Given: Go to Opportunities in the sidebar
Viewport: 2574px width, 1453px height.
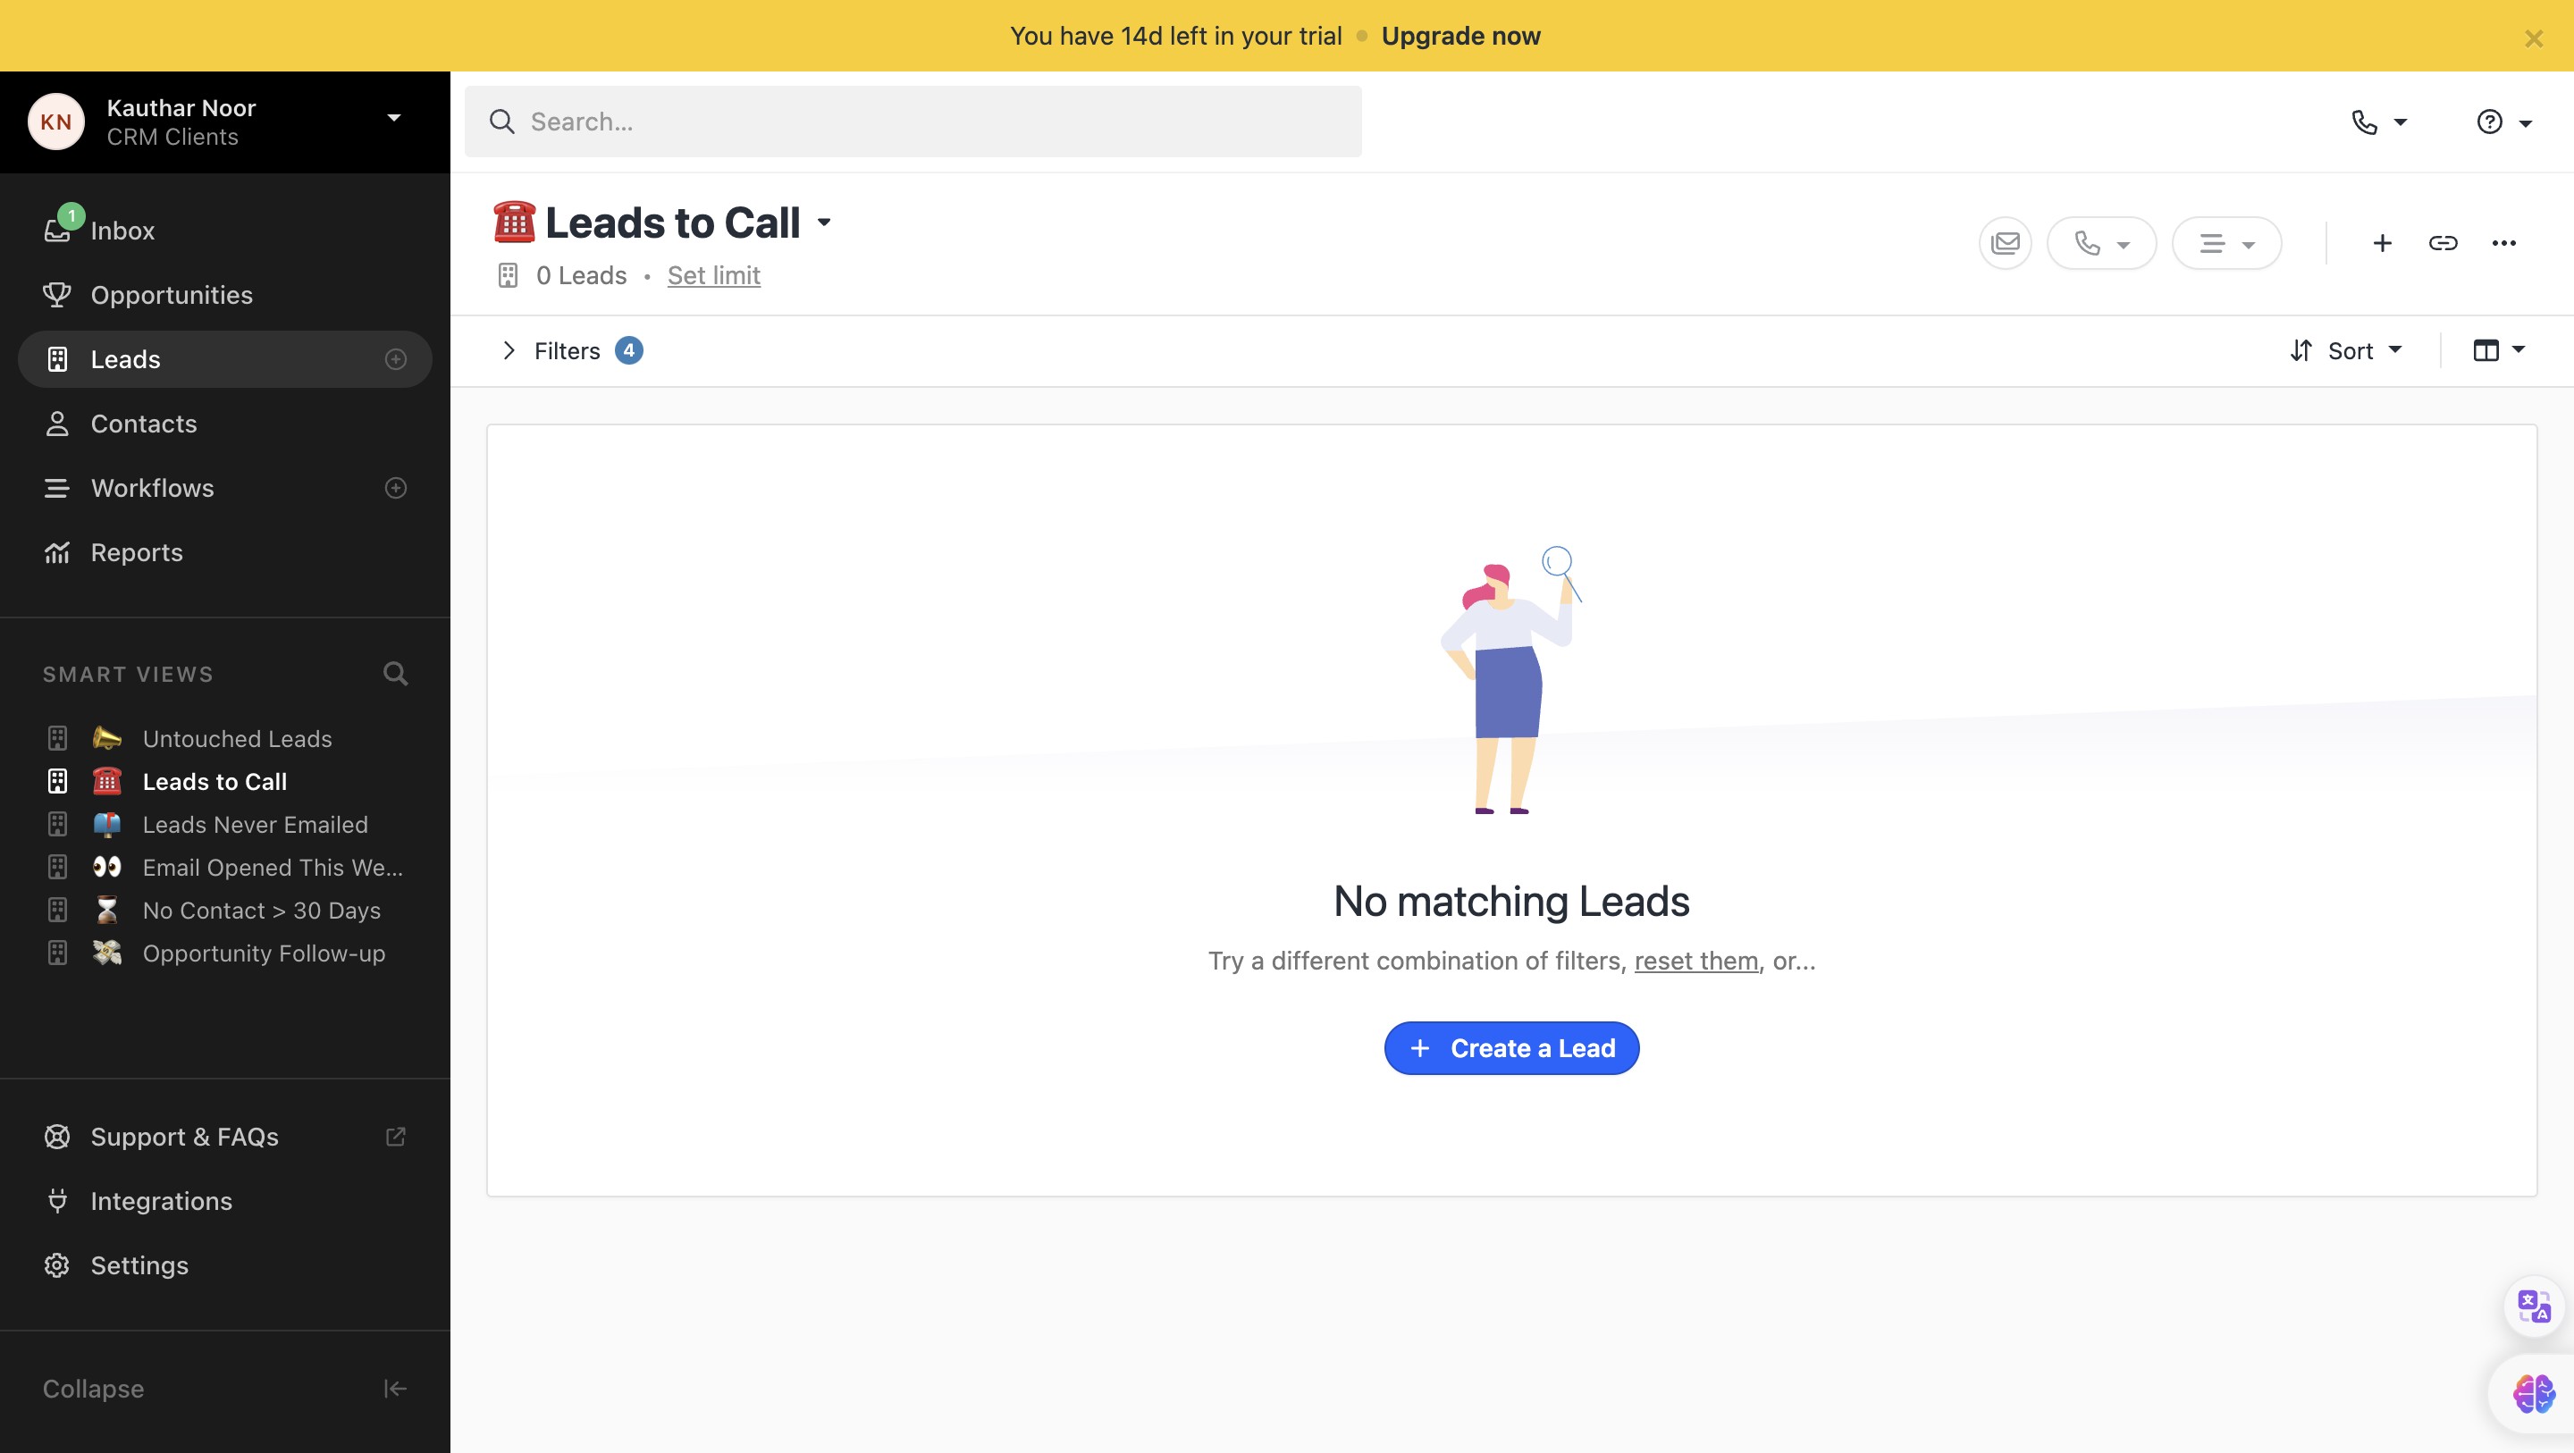Looking at the screenshot, I should [x=171, y=295].
